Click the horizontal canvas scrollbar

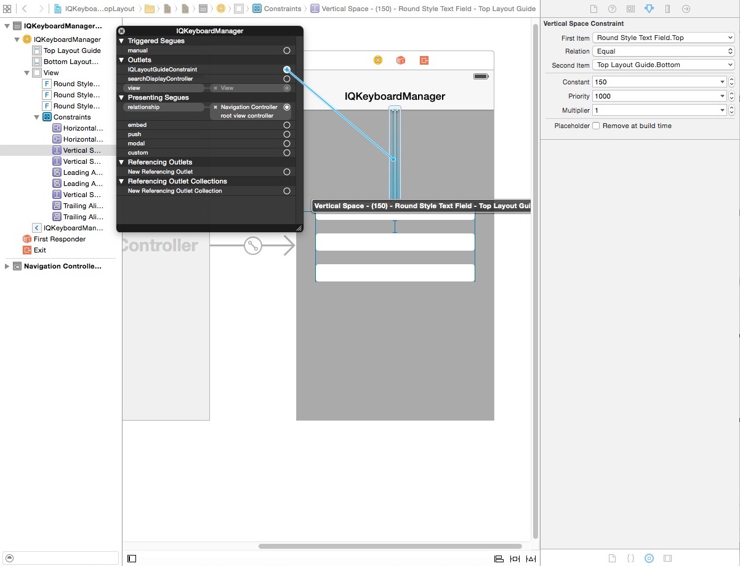coord(390,546)
